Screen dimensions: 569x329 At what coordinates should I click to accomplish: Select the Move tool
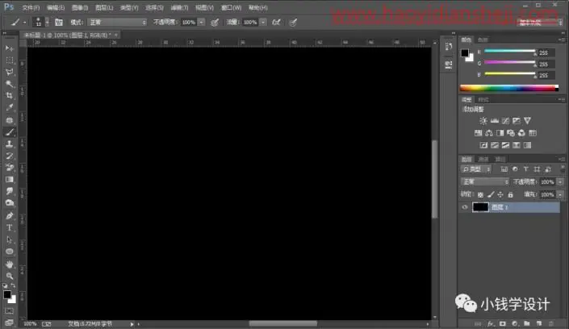pyautogui.click(x=10, y=48)
